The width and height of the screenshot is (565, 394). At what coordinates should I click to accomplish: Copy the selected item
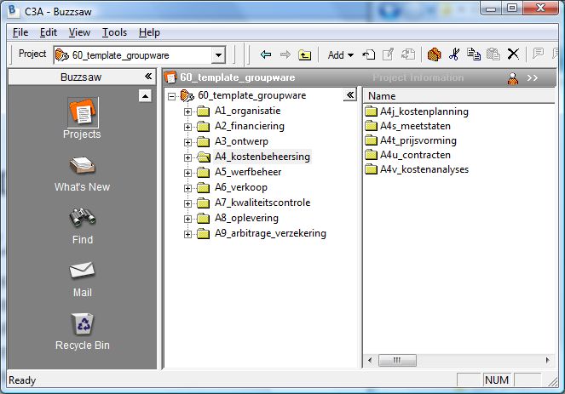click(474, 54)
